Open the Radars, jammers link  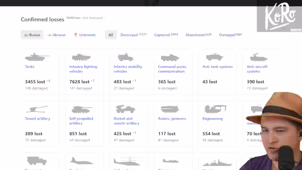coord(172,119)
